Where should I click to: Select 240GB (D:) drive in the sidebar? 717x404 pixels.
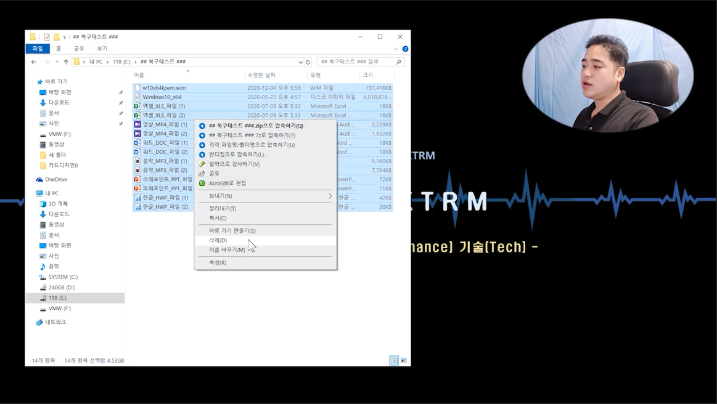pyautogui.click(x=61, y=288)
